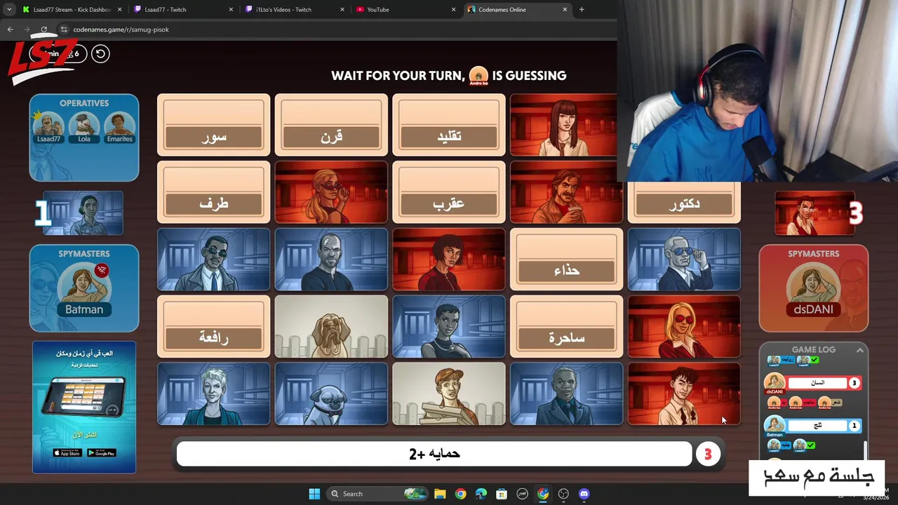Go back with browser back arrow
Image resolution: width=898 pixels, height=505 pixels.
(10, 29)
